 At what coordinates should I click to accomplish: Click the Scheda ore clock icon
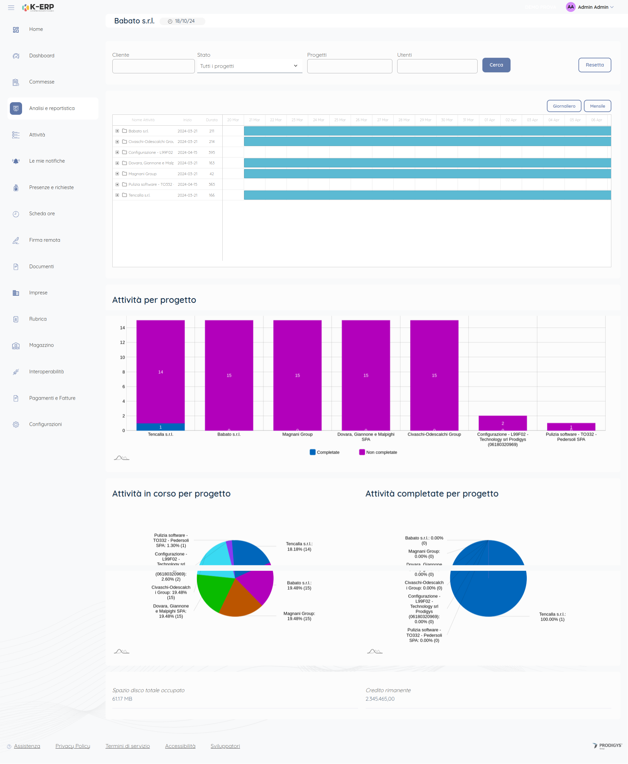click(16, 214)
